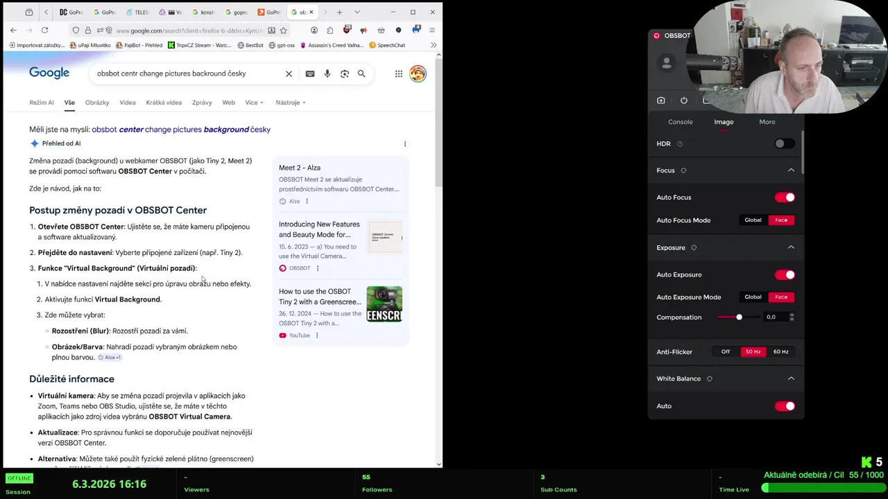The width and height of the screenshot is (888, 499).
Task: Click Compensation value stepper arrows
Action: (x=792, y=317)
